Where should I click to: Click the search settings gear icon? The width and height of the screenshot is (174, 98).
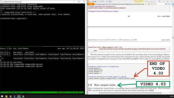[x=168, y=4]
